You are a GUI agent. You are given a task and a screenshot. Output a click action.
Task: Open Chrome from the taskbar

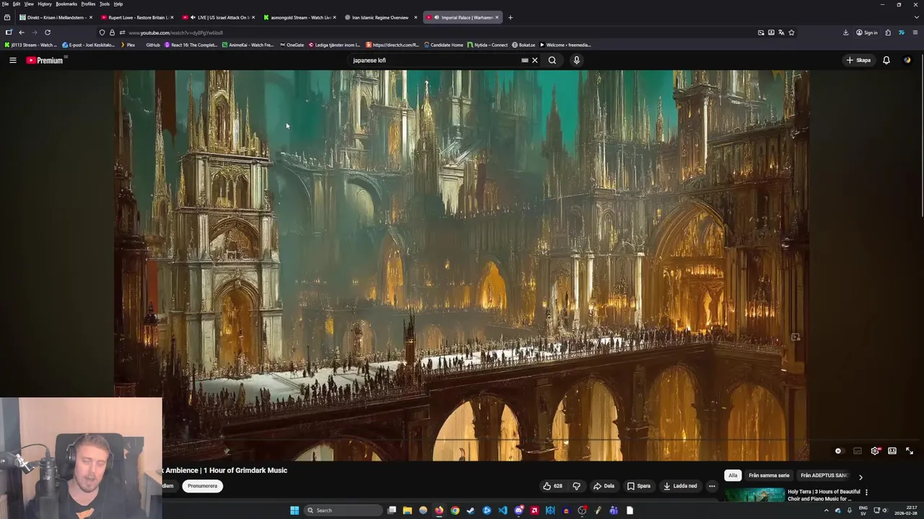tap(455, 510)
